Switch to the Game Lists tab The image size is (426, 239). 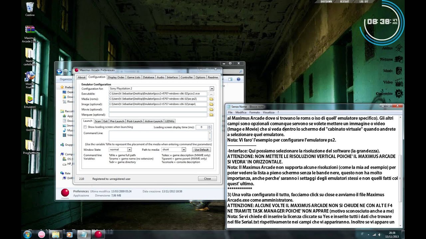pyautogui.click(x=134, y=77)
